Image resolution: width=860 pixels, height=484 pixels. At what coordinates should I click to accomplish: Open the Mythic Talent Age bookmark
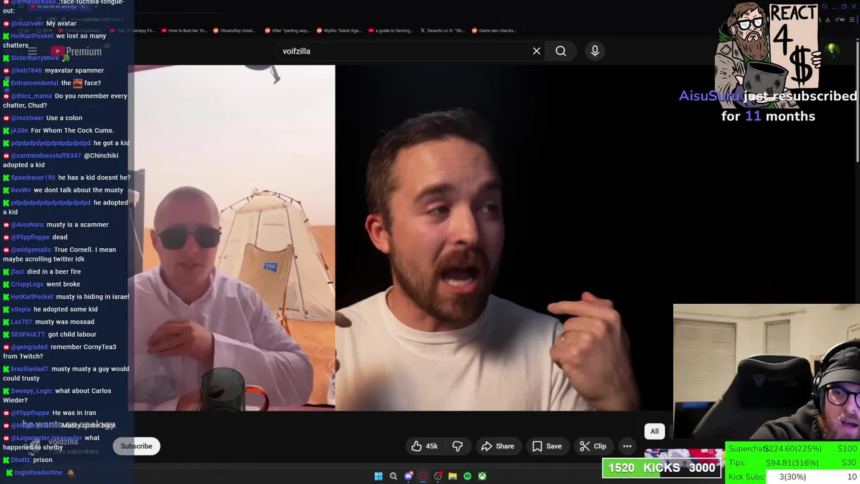pyautogui.click(x=339, y=30)
